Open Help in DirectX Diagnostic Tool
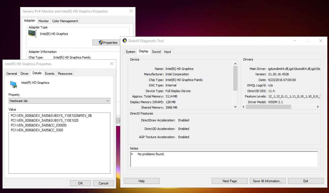This screenshot has width=329, height=193. click(141, 181)
